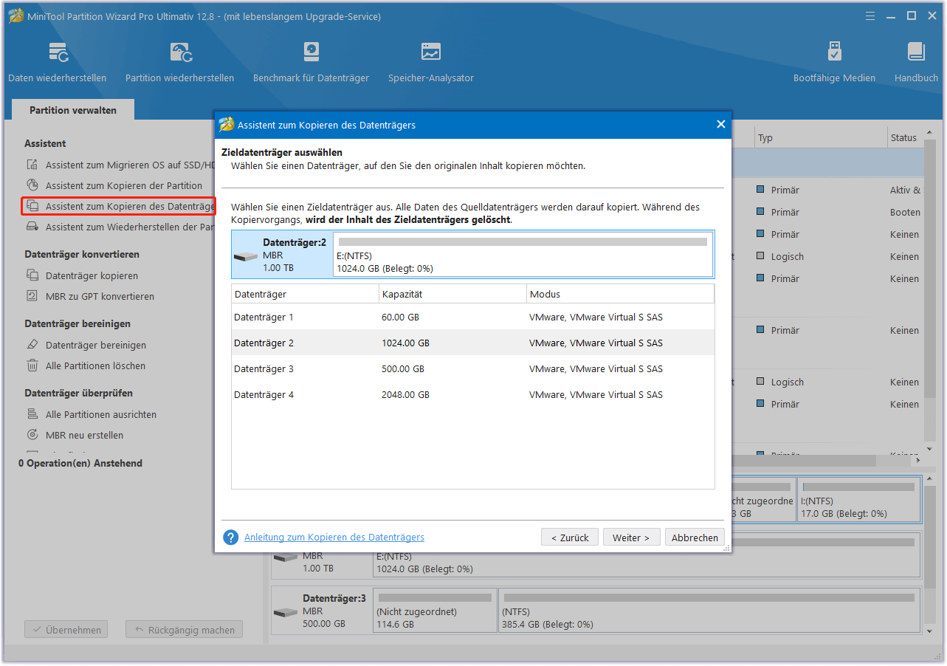Image resolution: width=947 pixels, height=666 pixels.
Task: Sort by Datenträger column header
Action: [x=305, y=294]
